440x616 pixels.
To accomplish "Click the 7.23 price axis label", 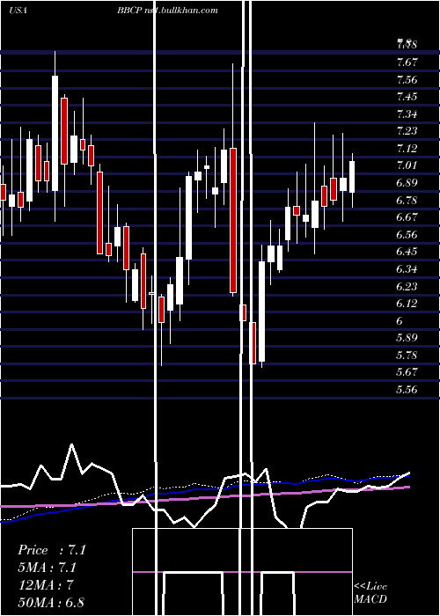I will tap(407, 131).
